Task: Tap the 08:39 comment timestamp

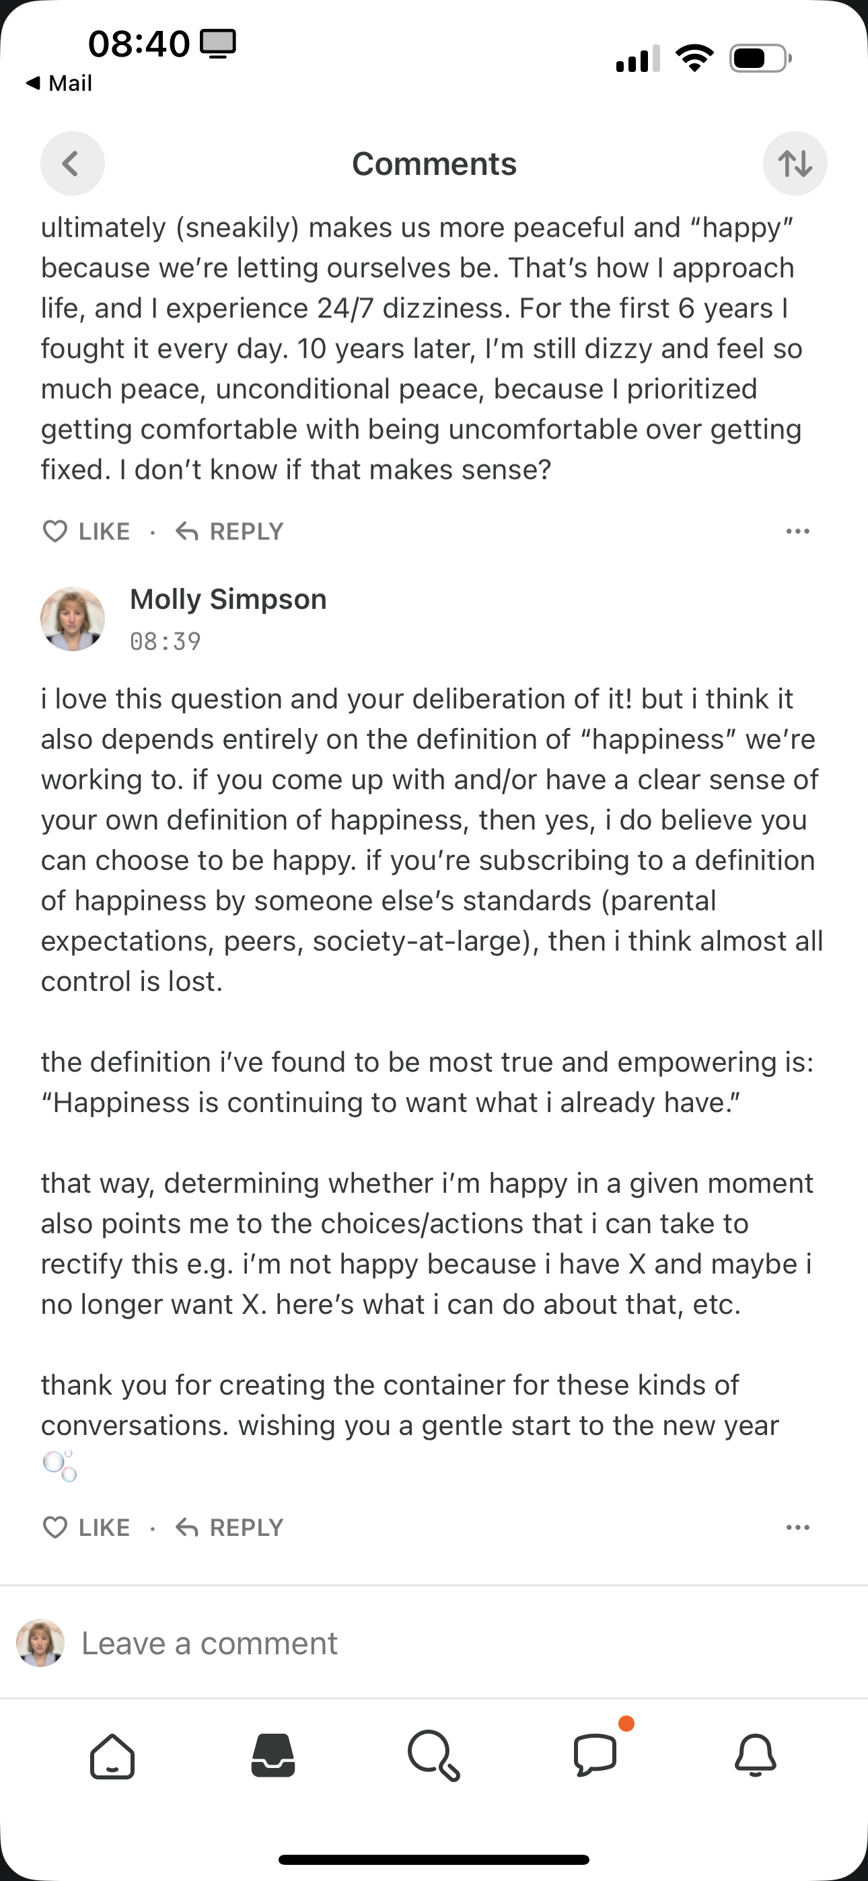Action: (165, 641)
